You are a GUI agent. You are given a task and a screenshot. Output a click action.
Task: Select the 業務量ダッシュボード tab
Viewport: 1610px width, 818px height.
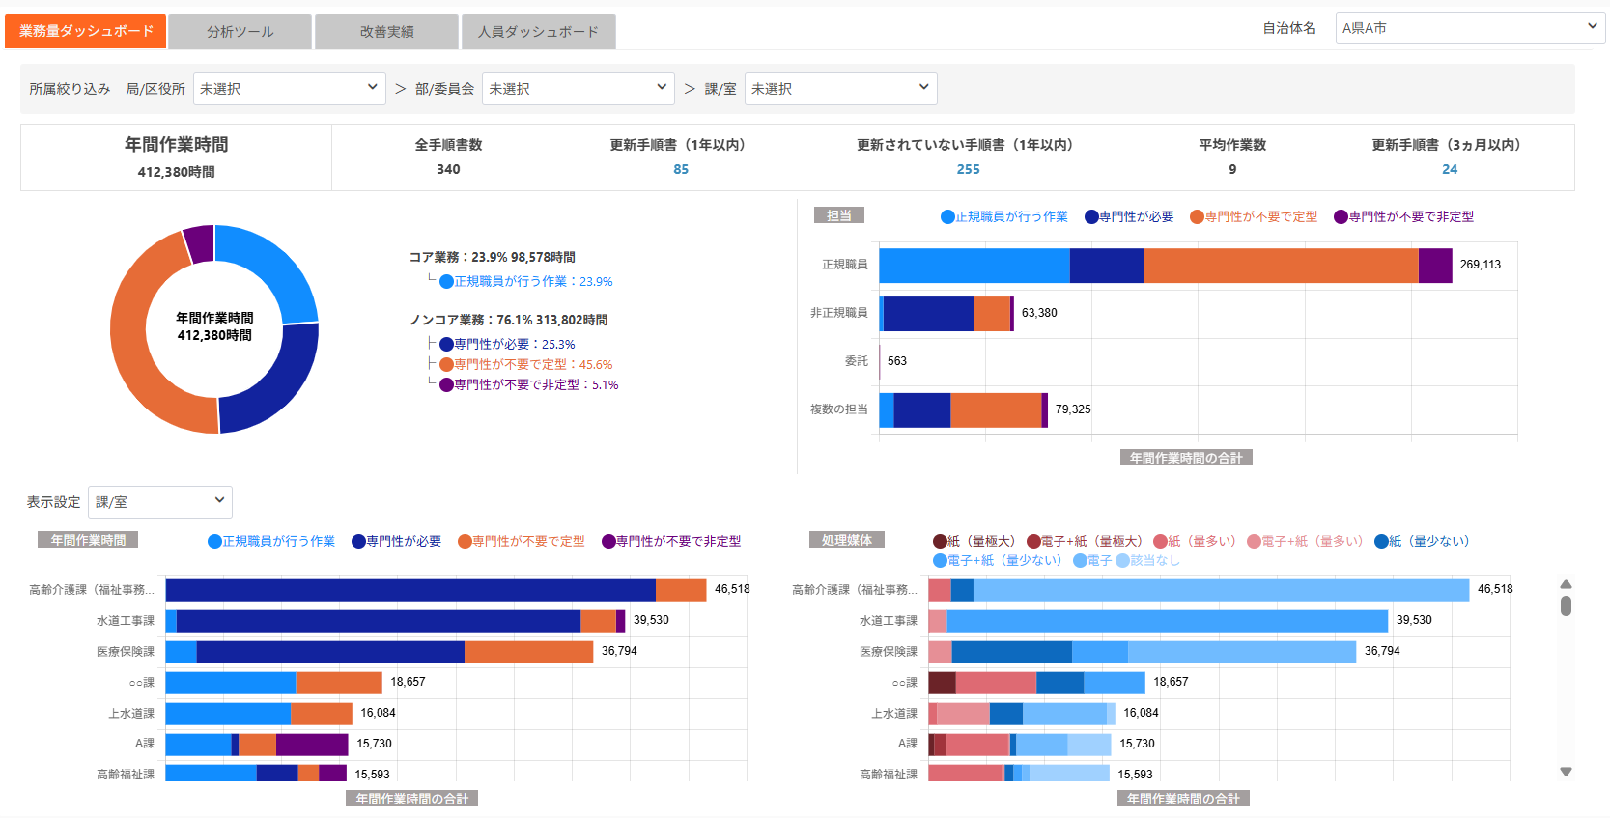(86, 31)
